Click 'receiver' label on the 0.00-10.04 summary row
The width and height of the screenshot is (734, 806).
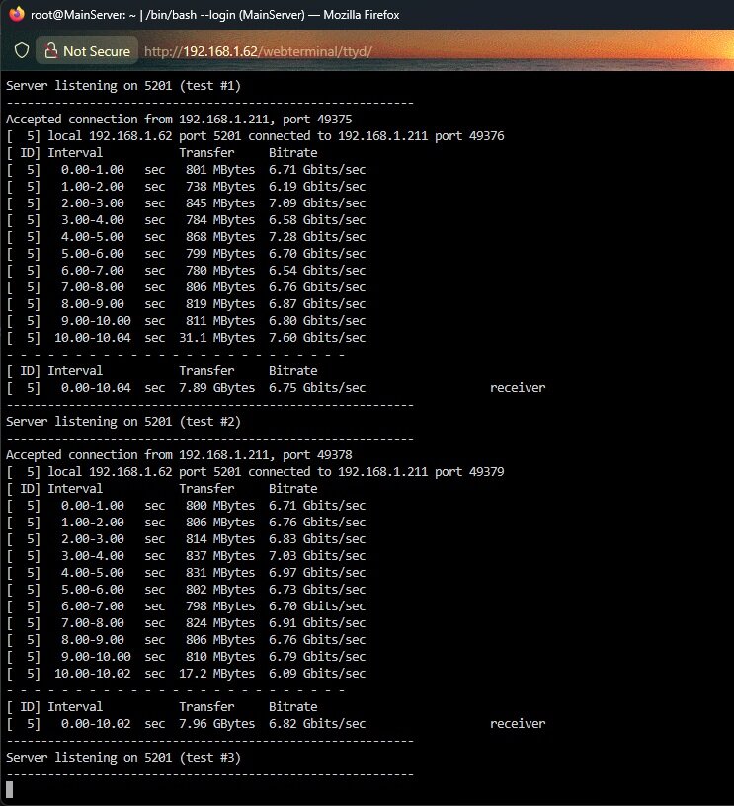click(x=518, y=388)
